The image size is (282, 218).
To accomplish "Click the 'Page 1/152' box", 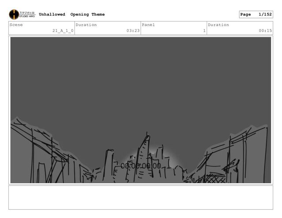I will (x=256, y=15).
